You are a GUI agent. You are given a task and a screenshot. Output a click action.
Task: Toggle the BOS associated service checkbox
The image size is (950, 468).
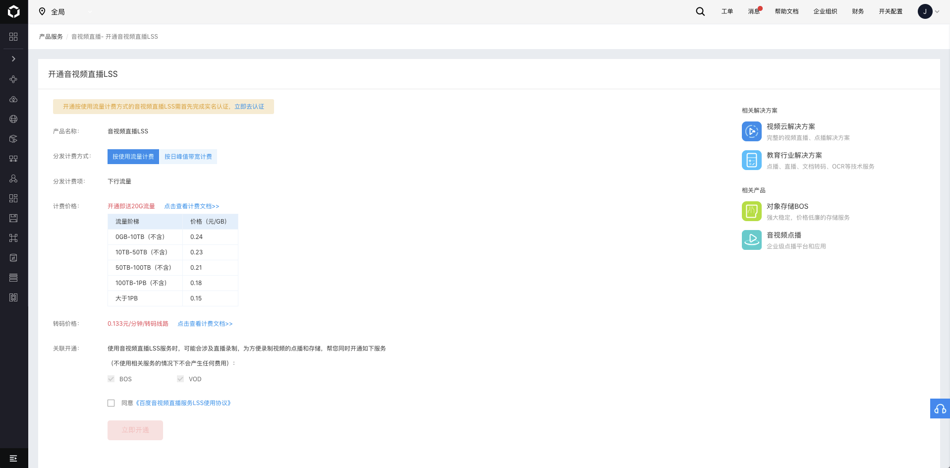(x=111, y=379)
